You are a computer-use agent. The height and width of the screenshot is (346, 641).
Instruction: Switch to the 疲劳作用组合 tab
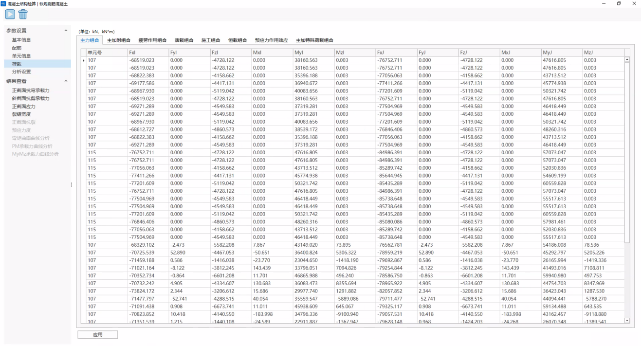(x=152, y=40)
